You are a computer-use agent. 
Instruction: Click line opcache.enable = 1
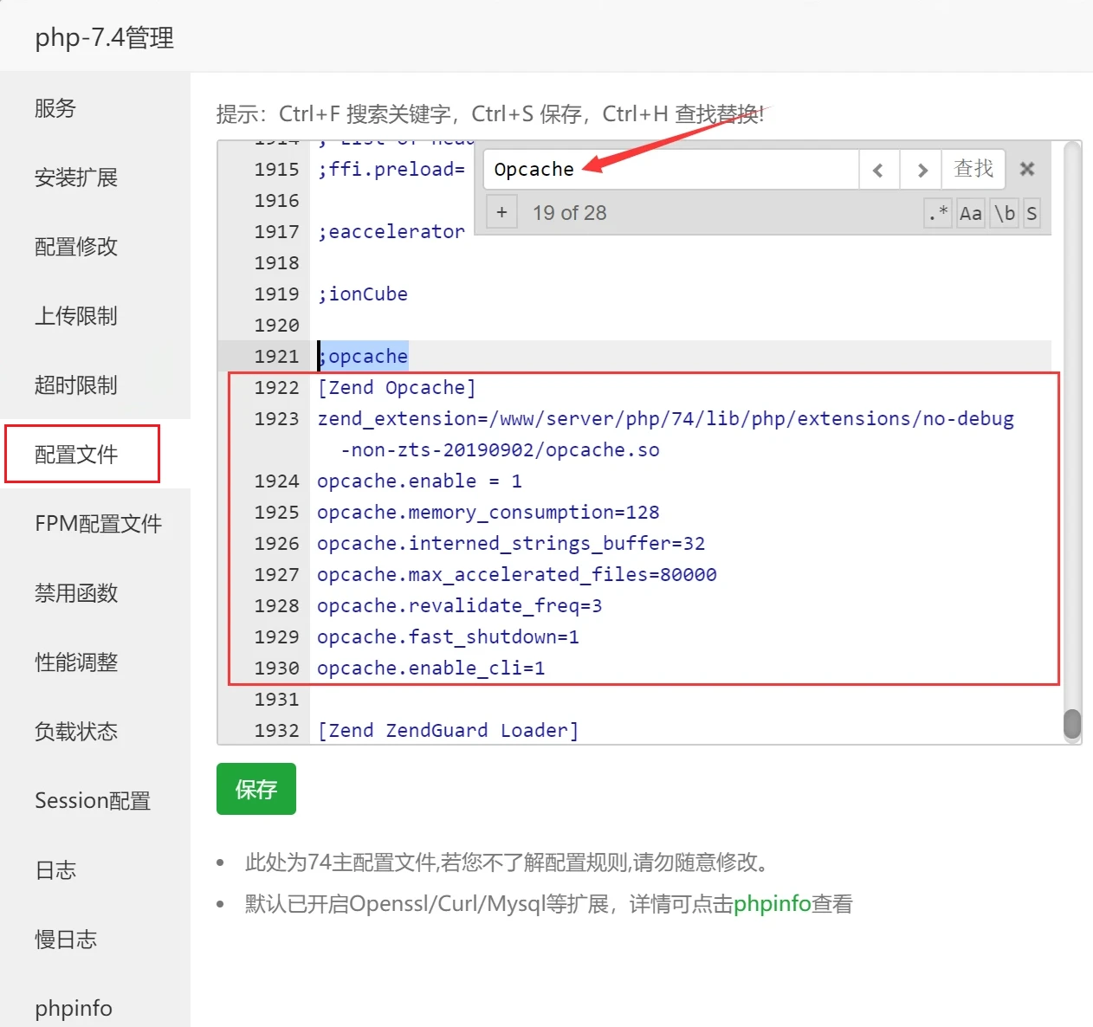[419, 481]
